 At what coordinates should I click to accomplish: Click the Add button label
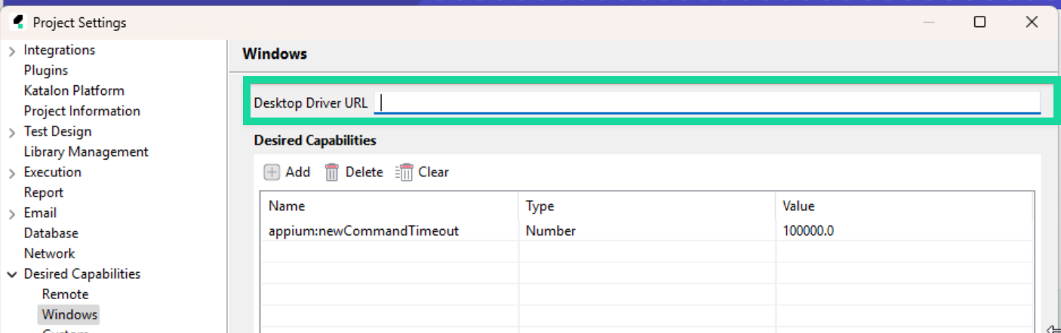click(298, 172)
